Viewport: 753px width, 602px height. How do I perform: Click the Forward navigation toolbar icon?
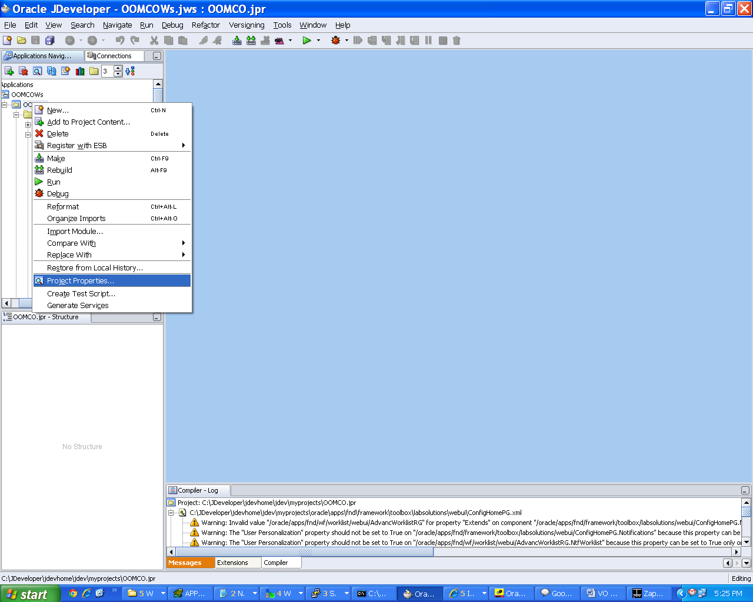pos(92,41)
